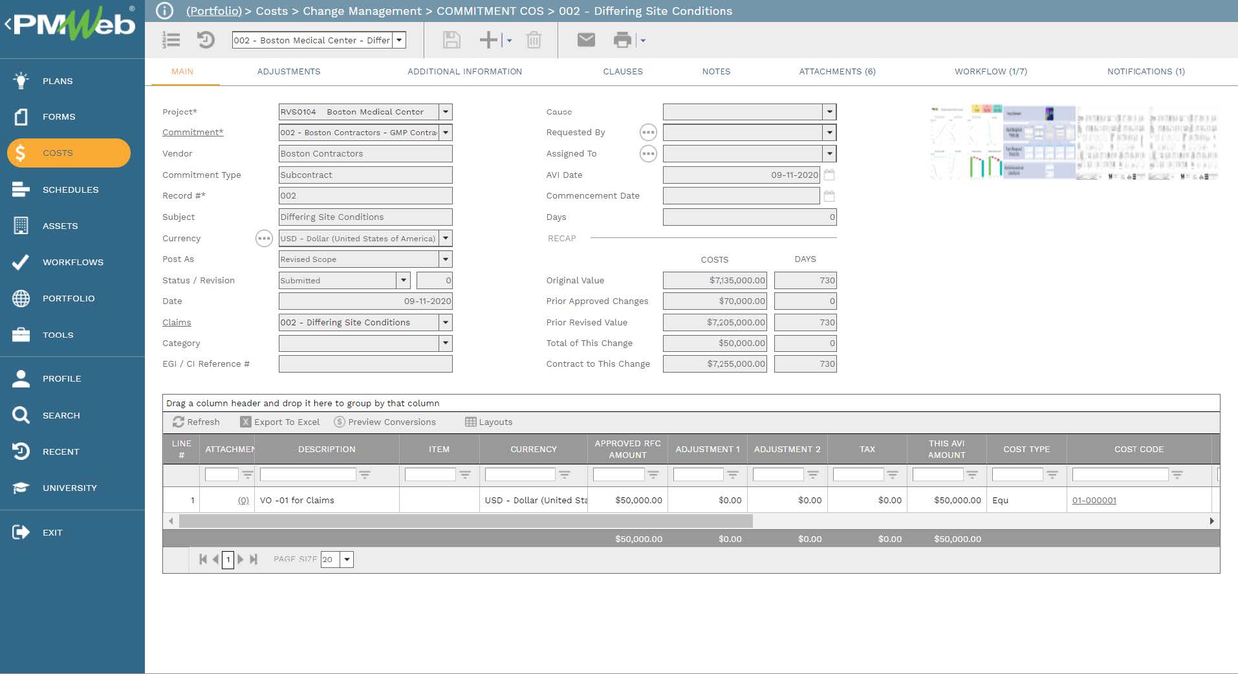Switch to the Workflow (1/7) tab
The width and height of the screenshot is (1238, 674).
(x=991, y=72)
